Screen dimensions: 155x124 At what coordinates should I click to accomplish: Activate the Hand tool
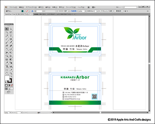click(7, 74)
